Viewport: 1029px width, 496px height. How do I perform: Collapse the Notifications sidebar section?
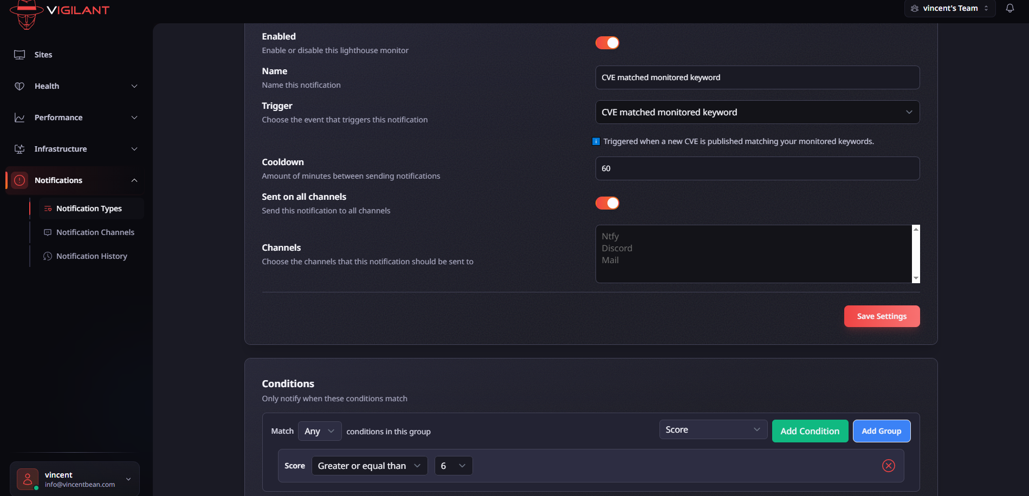134,180
